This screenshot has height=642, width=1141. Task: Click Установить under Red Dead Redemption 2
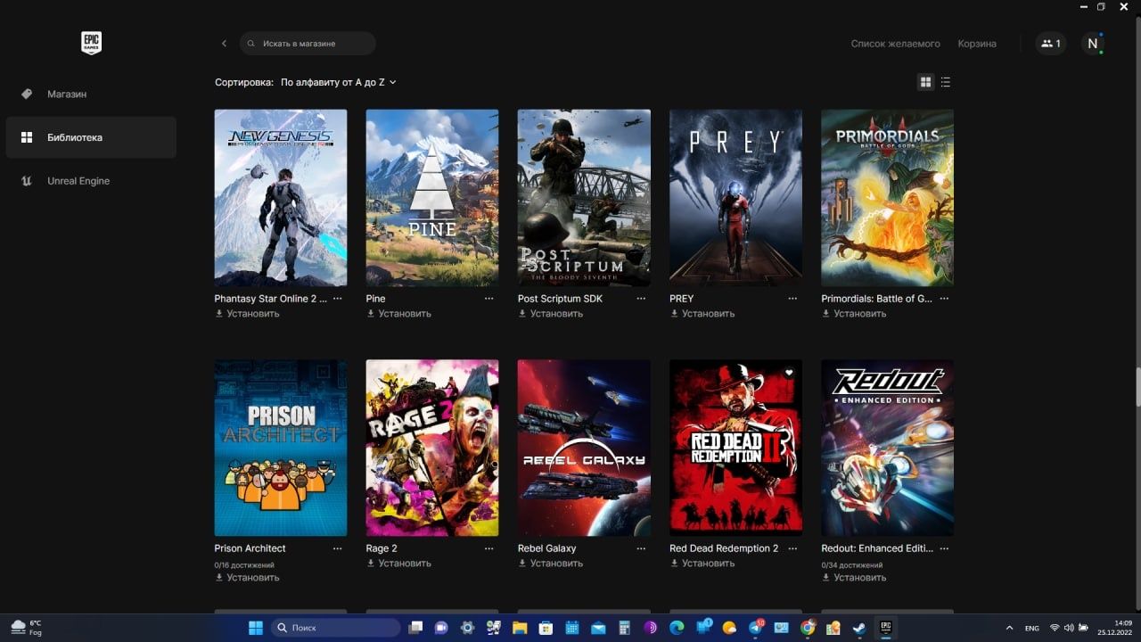702,564
